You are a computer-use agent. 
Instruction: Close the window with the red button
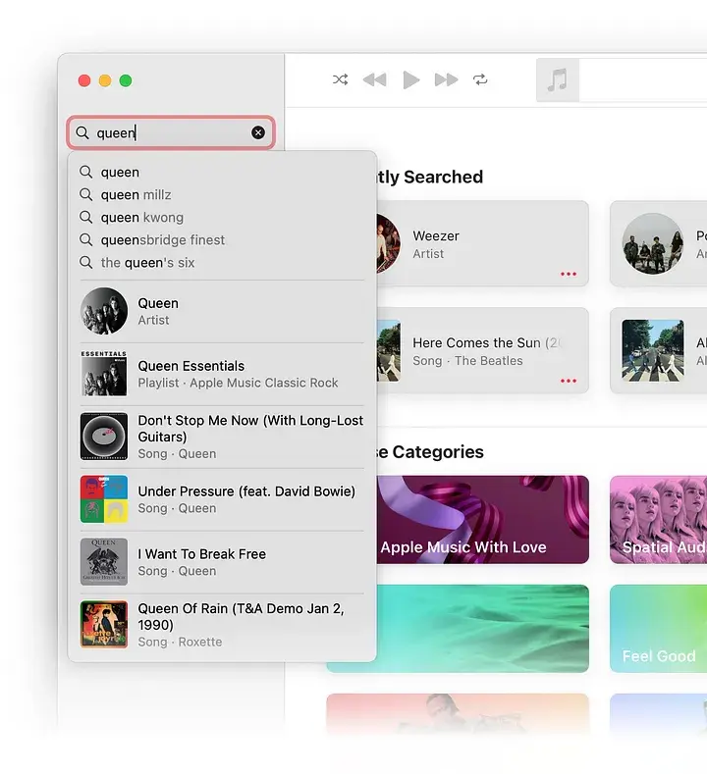84,80
